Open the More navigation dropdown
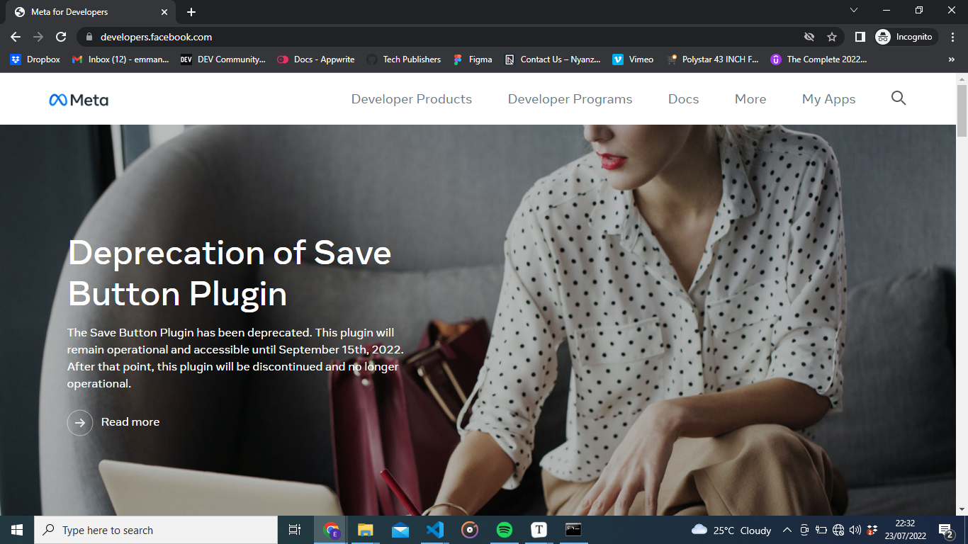This screenshot has width=968, height=544. click(x=750, y=99)
